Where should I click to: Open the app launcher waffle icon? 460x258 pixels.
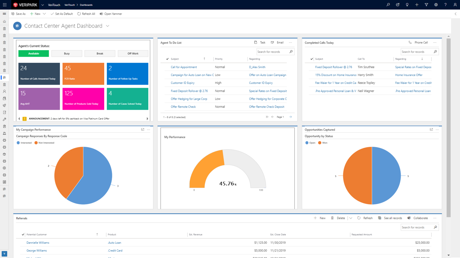pos(5,5)
